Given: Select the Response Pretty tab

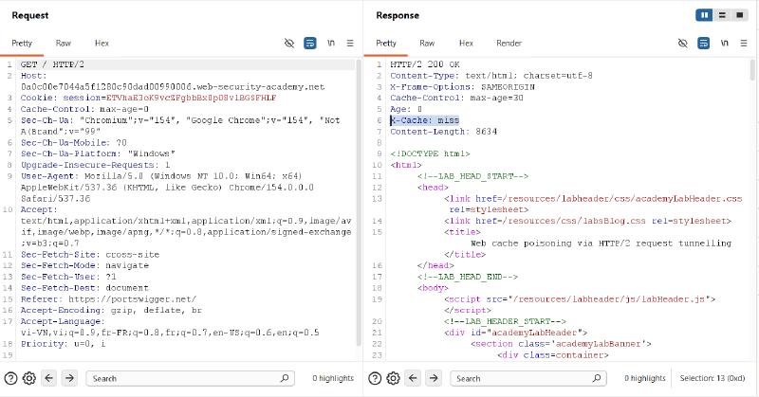Looking at the screenshot, I should pyautogui.click(x=386, y=43).
